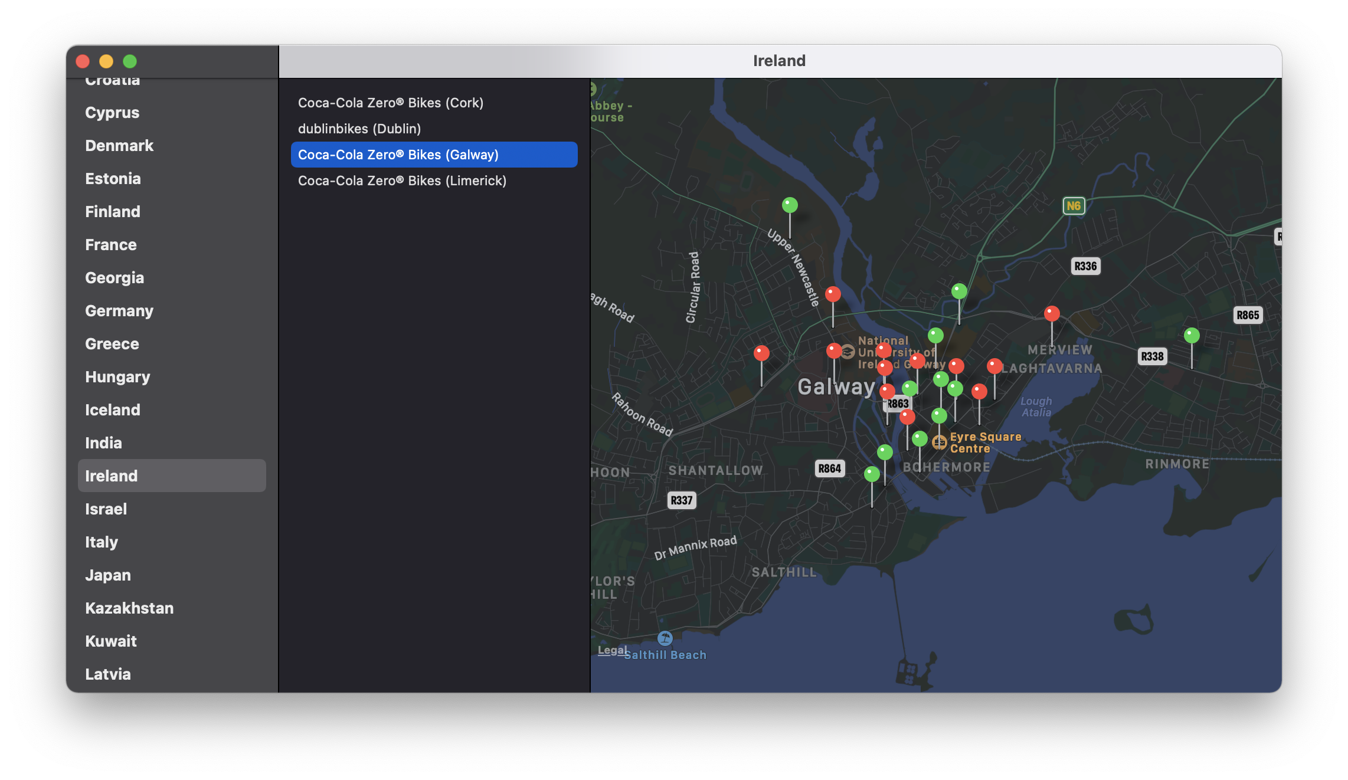Image resolution: width=1348 pixels, height=780 pixels.
Task: Click the R338 road badge
Action: [x=1152, y=356]
